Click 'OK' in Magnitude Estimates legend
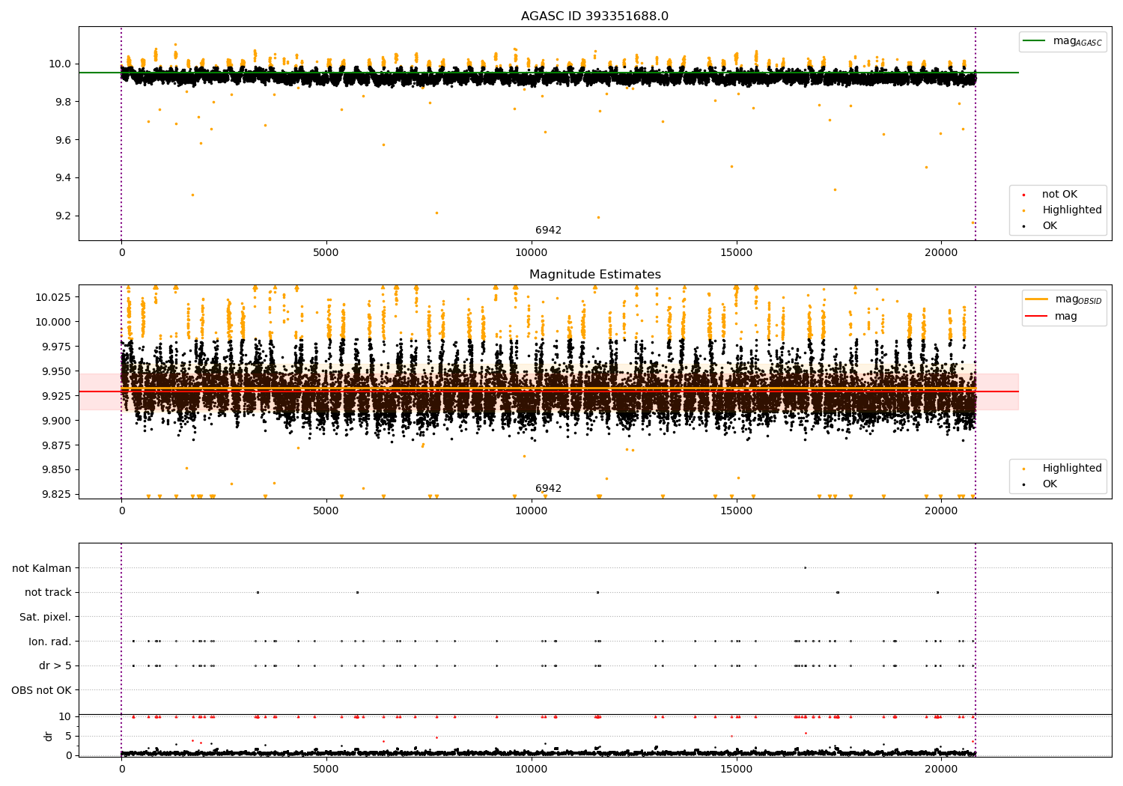This screenshot has width=1123, height=786. pos(1049,484)
